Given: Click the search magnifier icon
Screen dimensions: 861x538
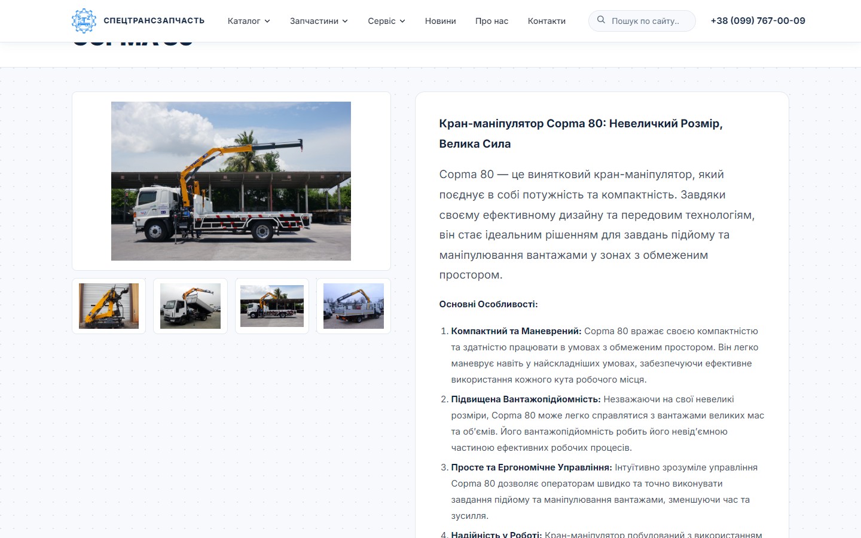Looking at the screenshot, I should point(601,20).
